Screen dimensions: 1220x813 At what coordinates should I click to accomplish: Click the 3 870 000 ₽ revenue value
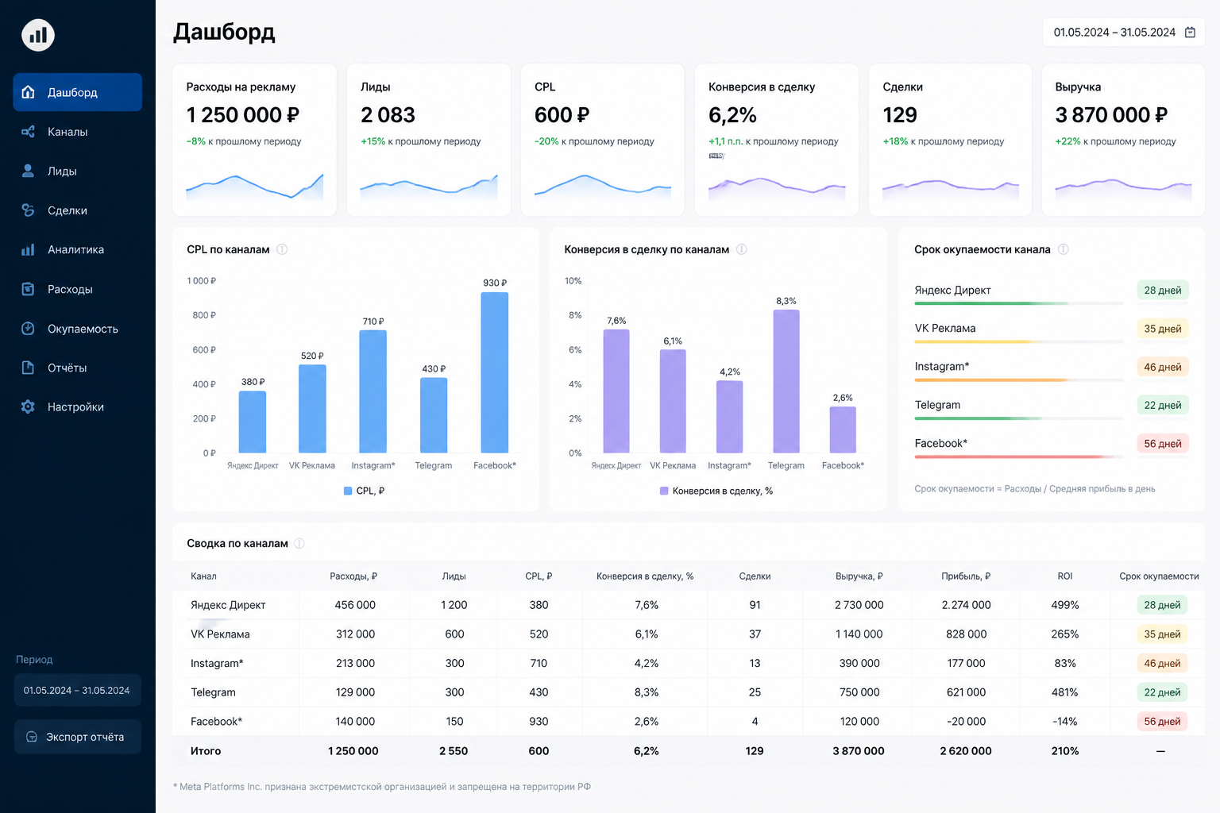click(1111, 115)
